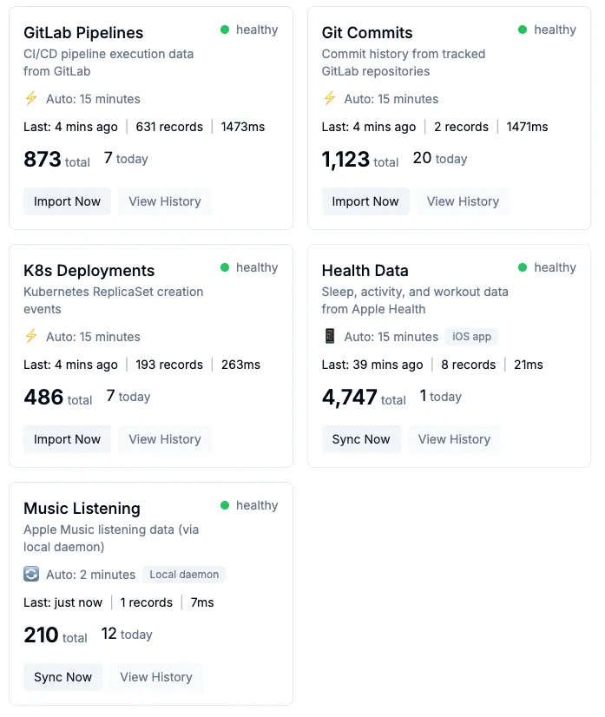Screen dimensions: 605x717
Task: Click the lightning bolt icon in K8s Deployments
Action: (31, 337)
